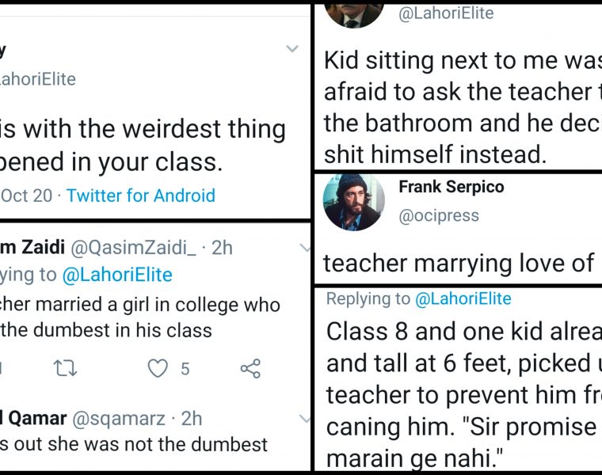Expand options chevron on original LahoriElite tweet
The height and width of the screenshot is (475, 602).
click(x=292, y=49)
